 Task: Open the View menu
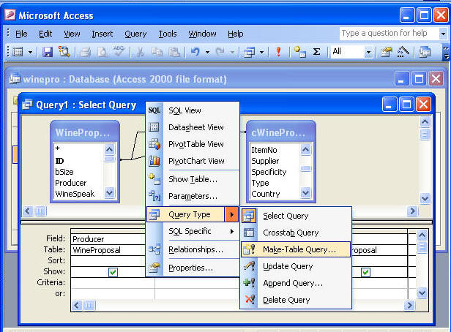(72, 34)
